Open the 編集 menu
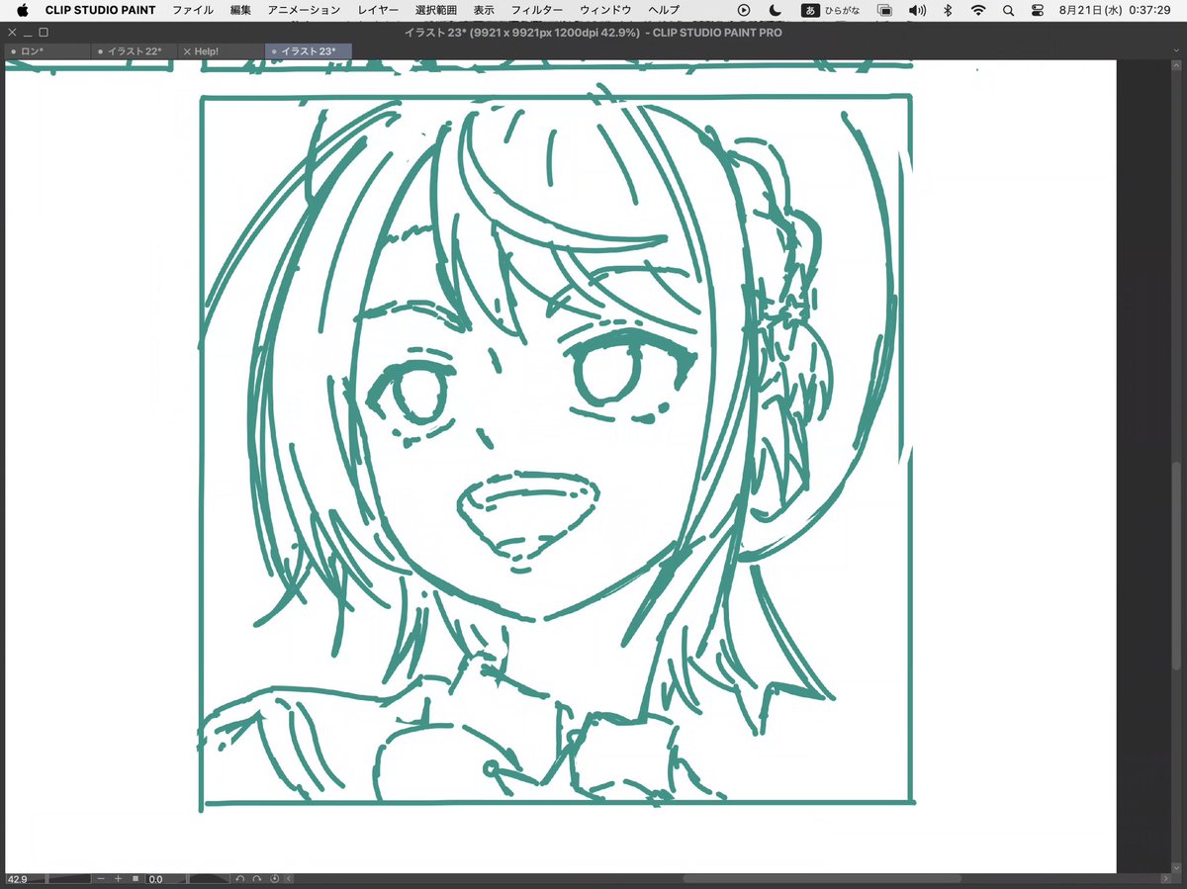This screenshot has width=1187, height=889. coord(240,10)
